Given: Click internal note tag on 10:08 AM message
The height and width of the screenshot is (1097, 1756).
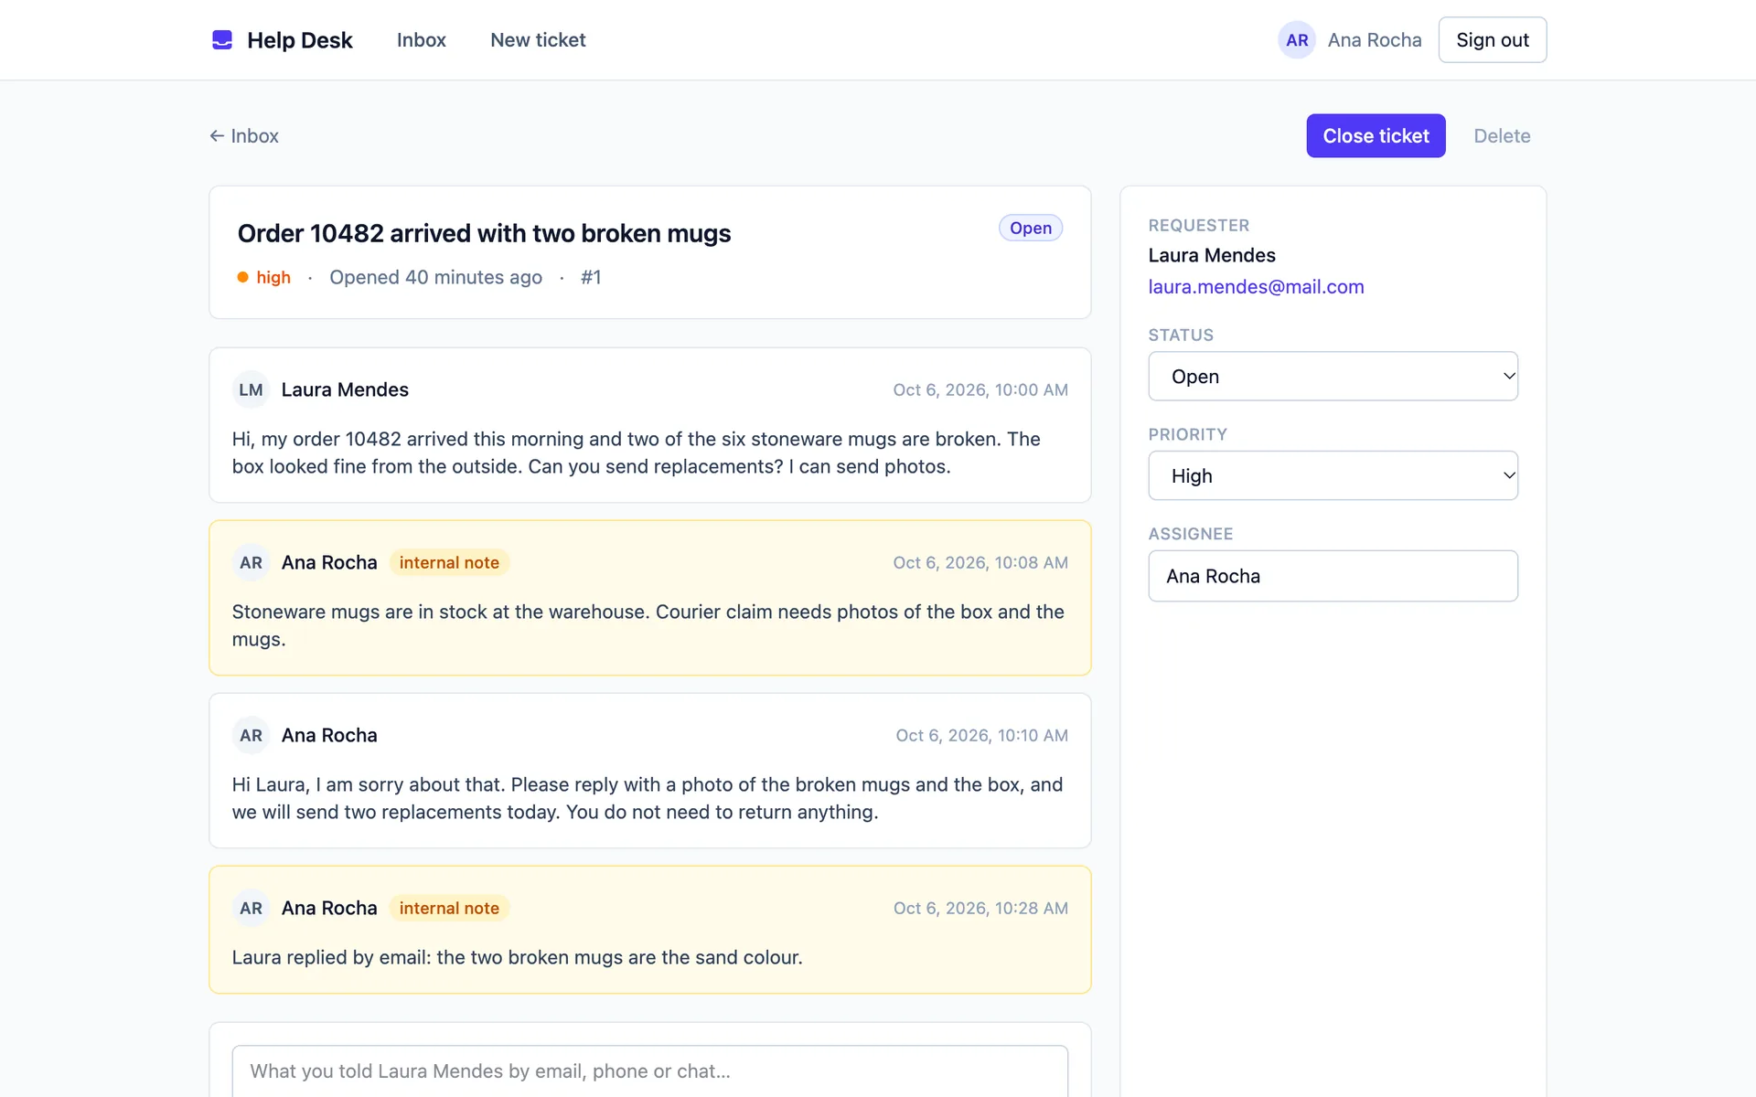Looking at the screenshot, I should pyautogui.click(x=449, y=562).
